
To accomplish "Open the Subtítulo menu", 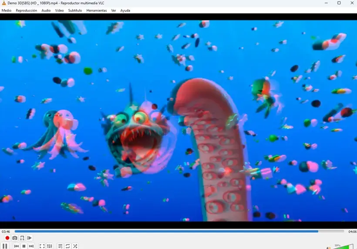I will click(75, 10).
